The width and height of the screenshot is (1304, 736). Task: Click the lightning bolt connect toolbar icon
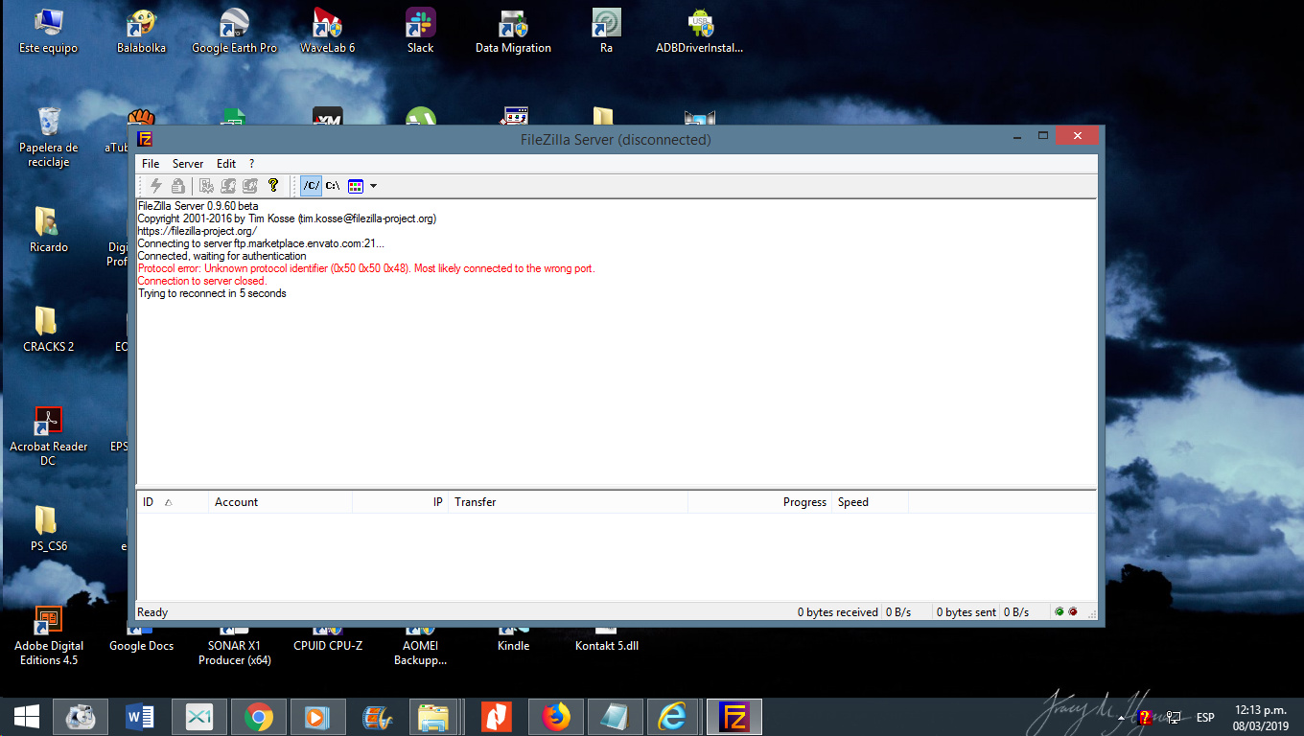coord(156,186)
